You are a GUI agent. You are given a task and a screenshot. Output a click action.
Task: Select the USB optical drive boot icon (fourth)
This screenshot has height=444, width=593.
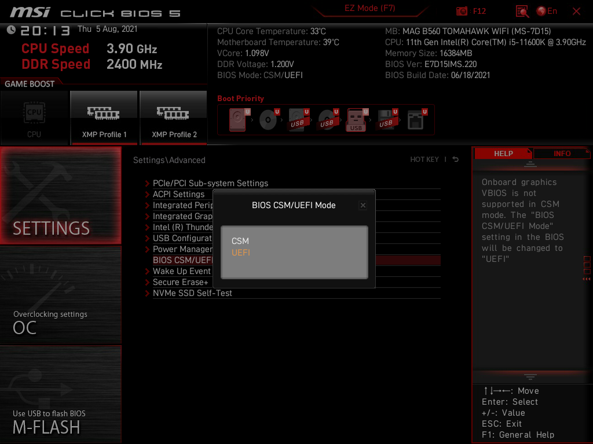[328, 120]
